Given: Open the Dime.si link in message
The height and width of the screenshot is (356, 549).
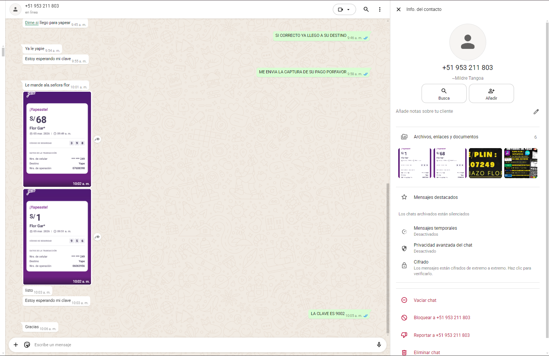Looking at the screenshot, I should click(32, 23).
